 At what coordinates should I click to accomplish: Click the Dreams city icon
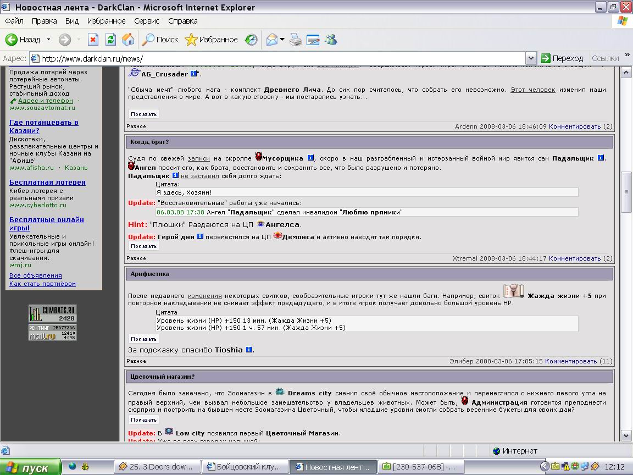280,391
